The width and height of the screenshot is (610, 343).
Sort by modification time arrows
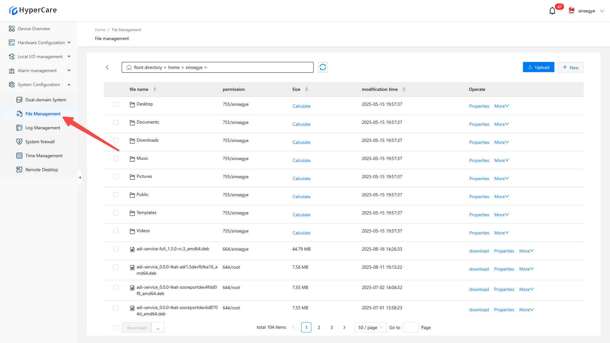(x=404, y=89)
